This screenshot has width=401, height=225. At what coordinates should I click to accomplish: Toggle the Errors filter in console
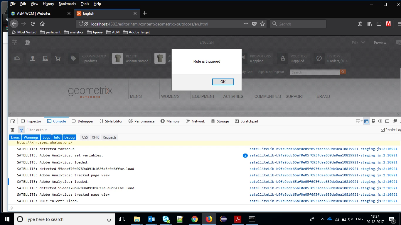point(15,137)
